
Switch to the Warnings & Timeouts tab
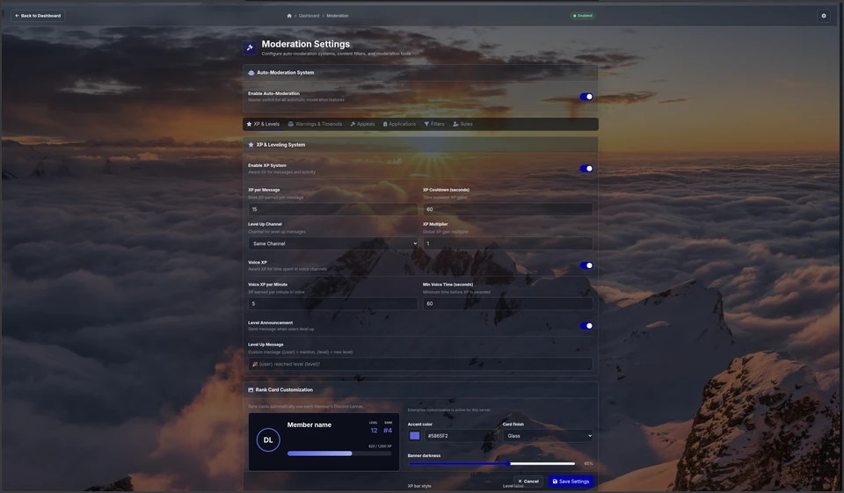click(315, 124)
